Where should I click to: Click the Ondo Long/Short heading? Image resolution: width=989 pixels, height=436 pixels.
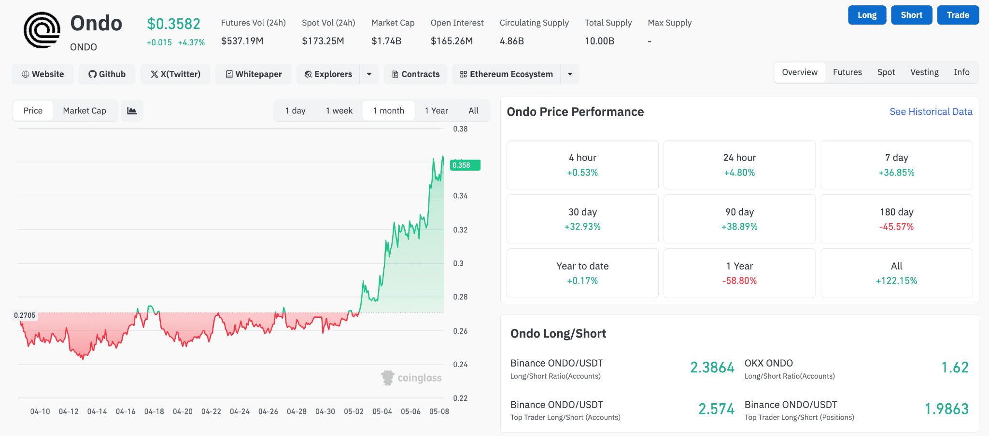(x=558, y=334)
